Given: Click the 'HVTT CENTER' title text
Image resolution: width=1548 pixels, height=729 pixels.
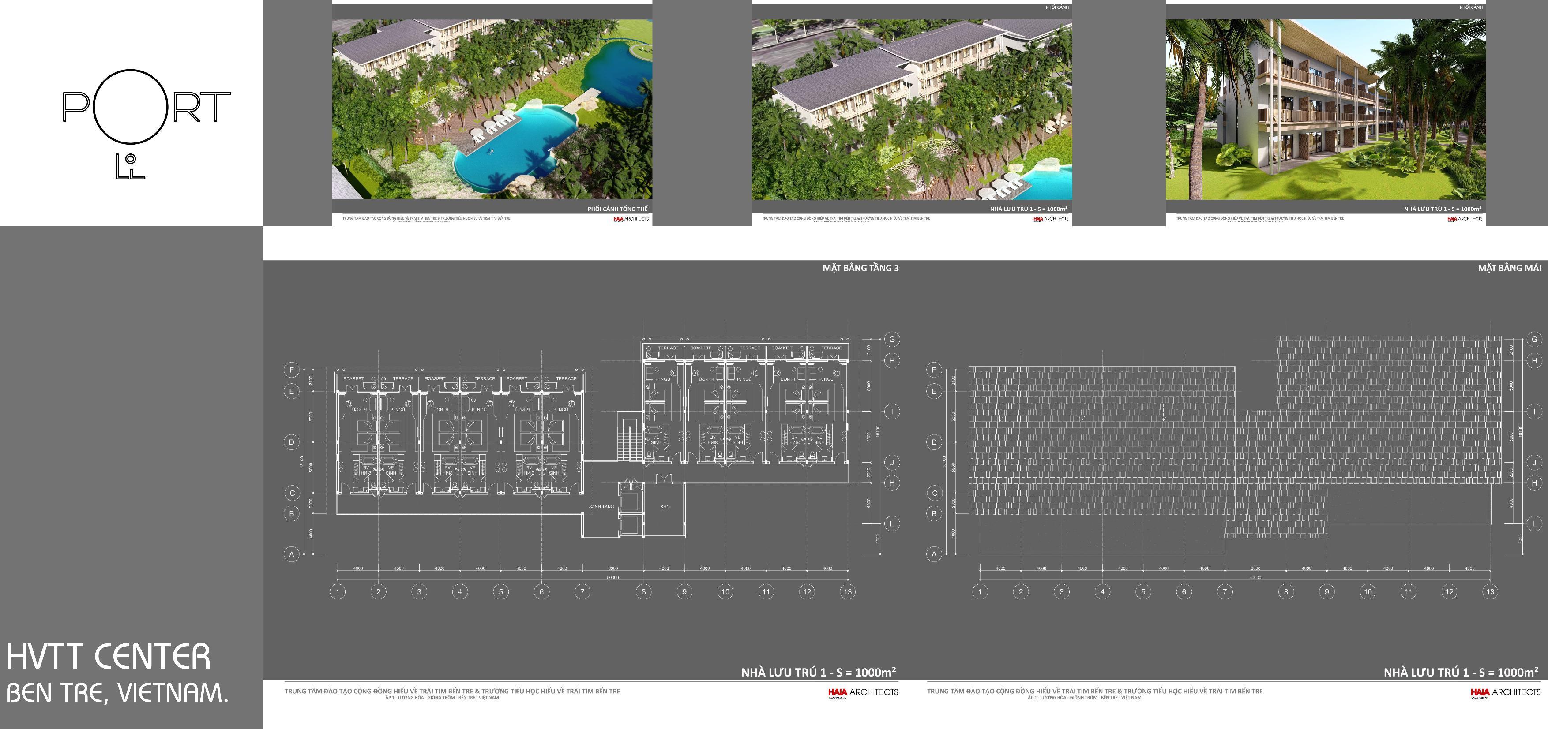Looking at the screenshot, I should (109, 656).
